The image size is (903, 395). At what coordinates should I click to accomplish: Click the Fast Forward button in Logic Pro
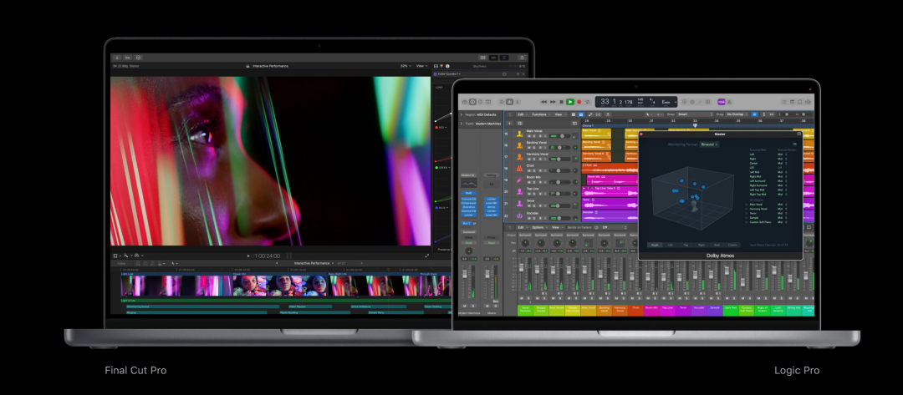(x=553, y=102)
